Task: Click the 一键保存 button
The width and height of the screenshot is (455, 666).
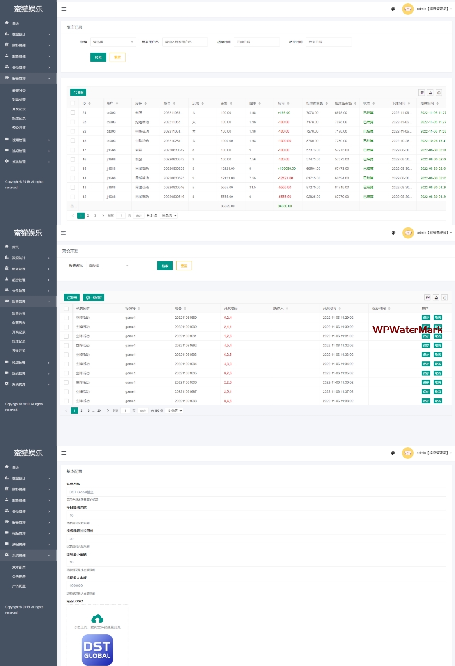Action: point(94,298)
